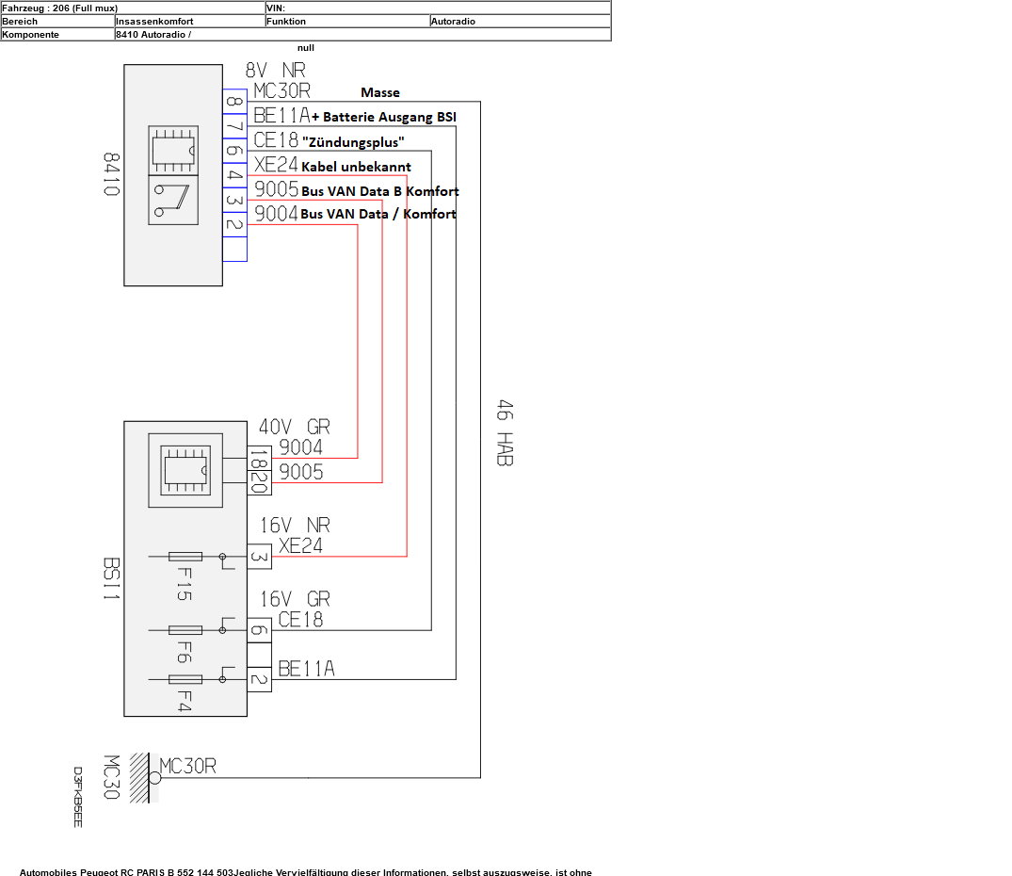Image resolution: width=1012 pixels, height=876 pixels.
Task: Select the 'Insassenkomfort' cell in the header table
Action: 188,21
